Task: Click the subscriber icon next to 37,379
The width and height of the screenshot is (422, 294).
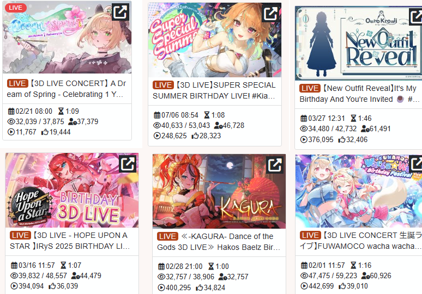Action: coord(73,122)
